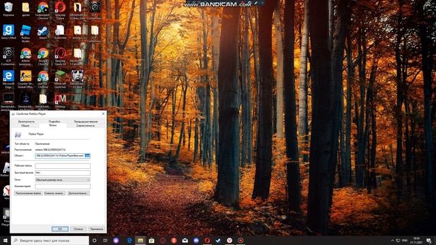Image resolution: width=436 pixels, height=245 pixels.
Task: Open the Windows Start menu
Action: click(x=5, y=240)
